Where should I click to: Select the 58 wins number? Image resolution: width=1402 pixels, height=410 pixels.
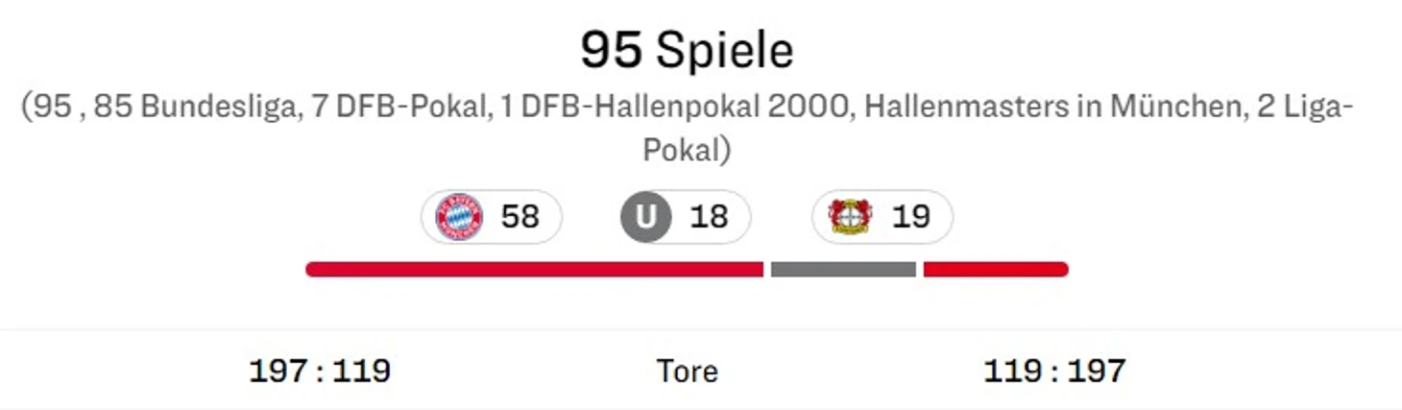(520, 217)
